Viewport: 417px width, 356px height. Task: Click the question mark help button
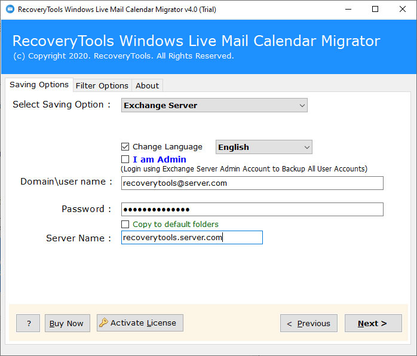point(28,323)
